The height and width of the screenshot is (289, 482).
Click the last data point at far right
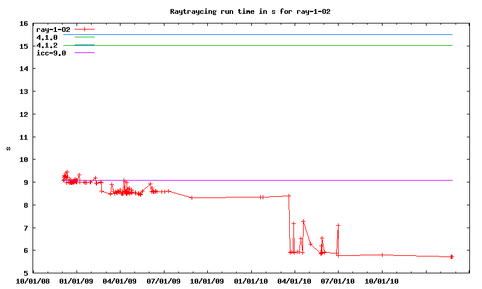click(452, 257)
